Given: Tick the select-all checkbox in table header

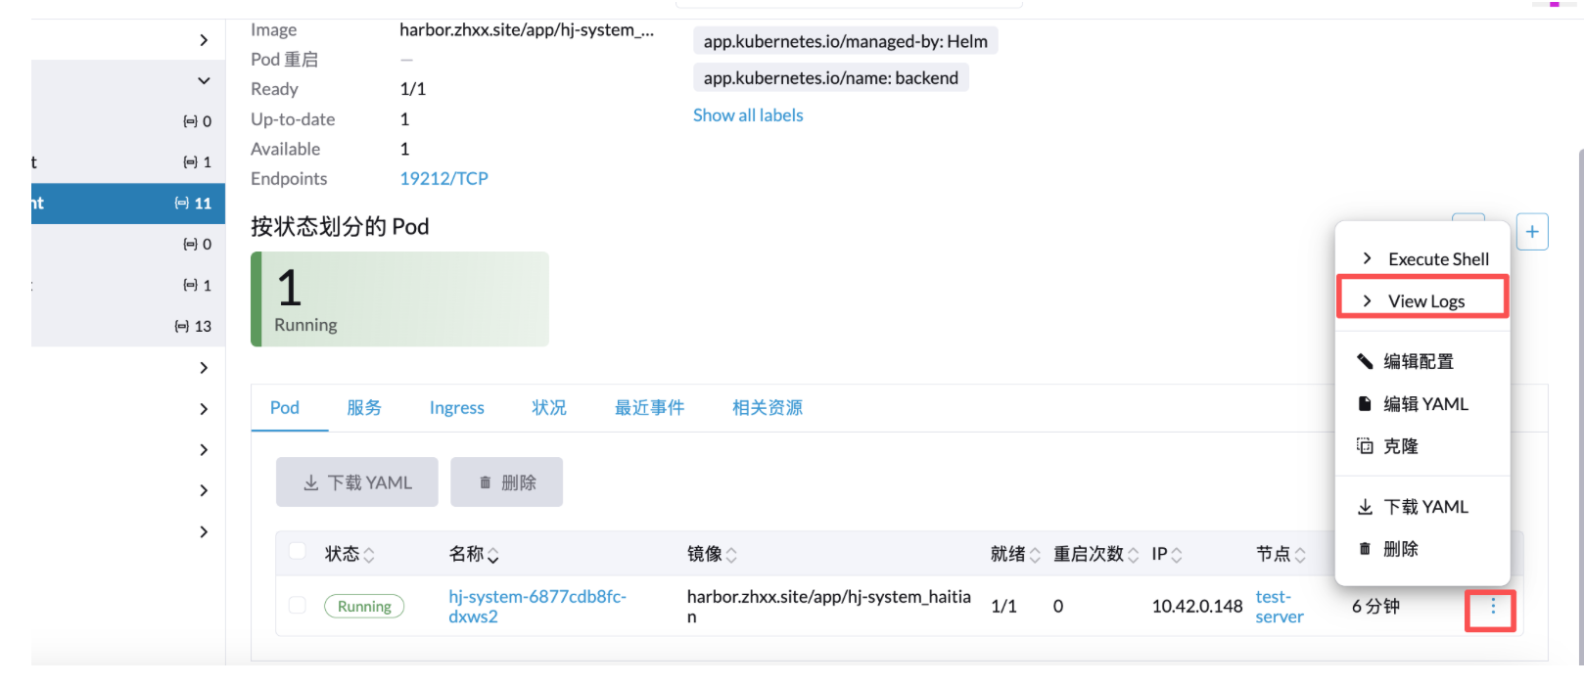Looking at the screenshot, I should pos(298,552).
